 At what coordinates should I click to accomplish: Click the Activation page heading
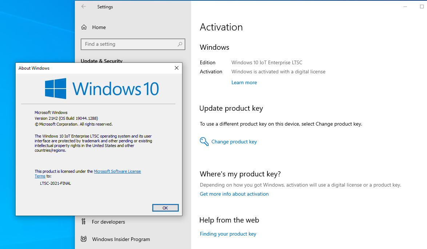pos(221,27)
